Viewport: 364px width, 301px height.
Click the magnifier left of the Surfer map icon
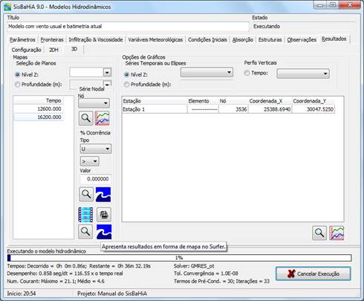[x=85, y=232]
